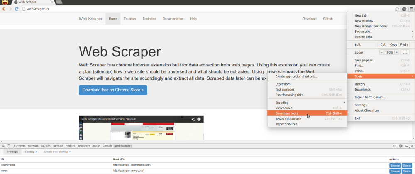The height and width of the screenshot is (174, 415).
Task: Open the Tutorials nav link
Action: coord(129,19)
